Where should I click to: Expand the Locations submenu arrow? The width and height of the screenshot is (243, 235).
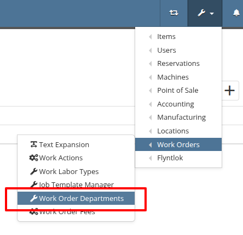tap(151, 131)
